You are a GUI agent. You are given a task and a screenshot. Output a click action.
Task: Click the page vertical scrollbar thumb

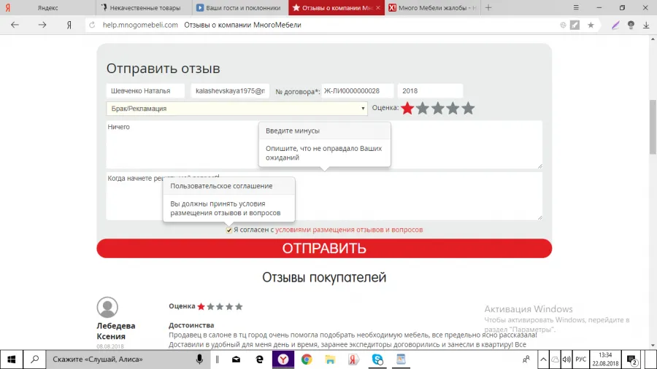653,127
